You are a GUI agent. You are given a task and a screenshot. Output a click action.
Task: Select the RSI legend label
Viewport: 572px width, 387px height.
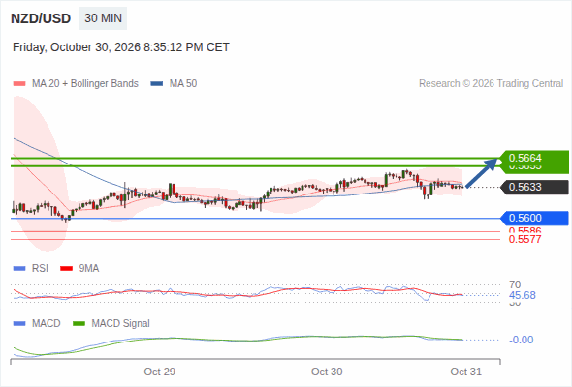(40, 269)
